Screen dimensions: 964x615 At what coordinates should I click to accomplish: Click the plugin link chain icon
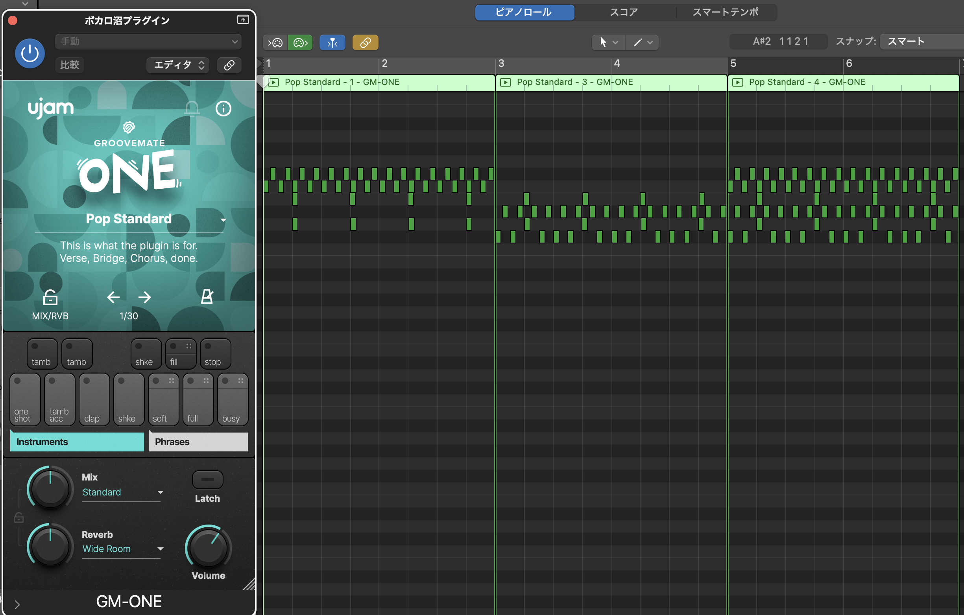click(229, 65)
